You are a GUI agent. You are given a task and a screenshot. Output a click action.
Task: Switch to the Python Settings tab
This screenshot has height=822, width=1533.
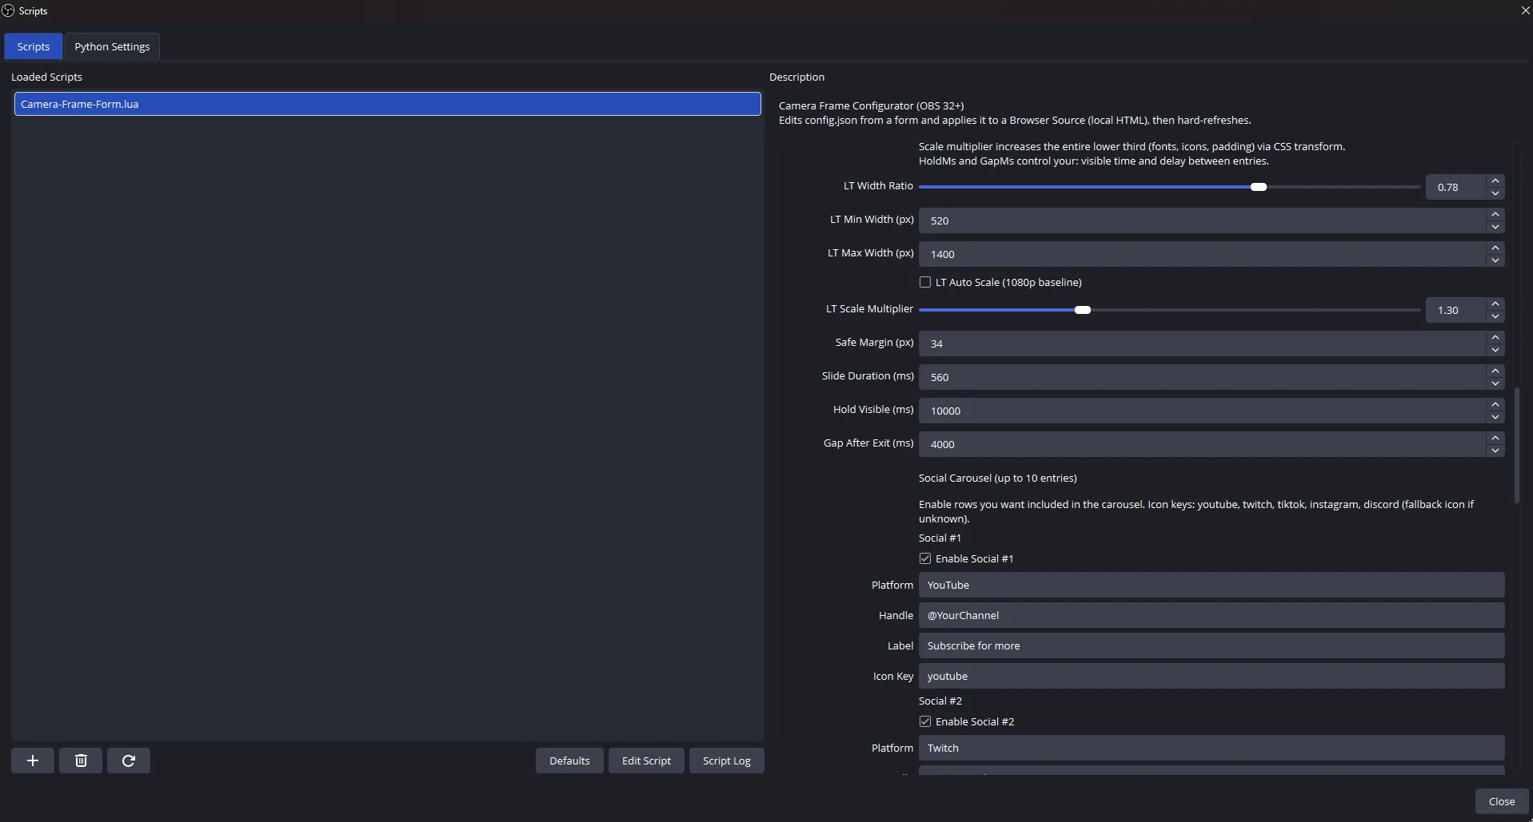[112, 46]
